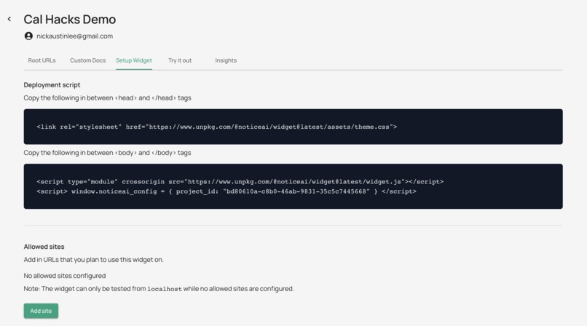Viewport: 587px width, 326px height.
Task: Click the noticeai_config project_id script line
Action: coord(226,191)
